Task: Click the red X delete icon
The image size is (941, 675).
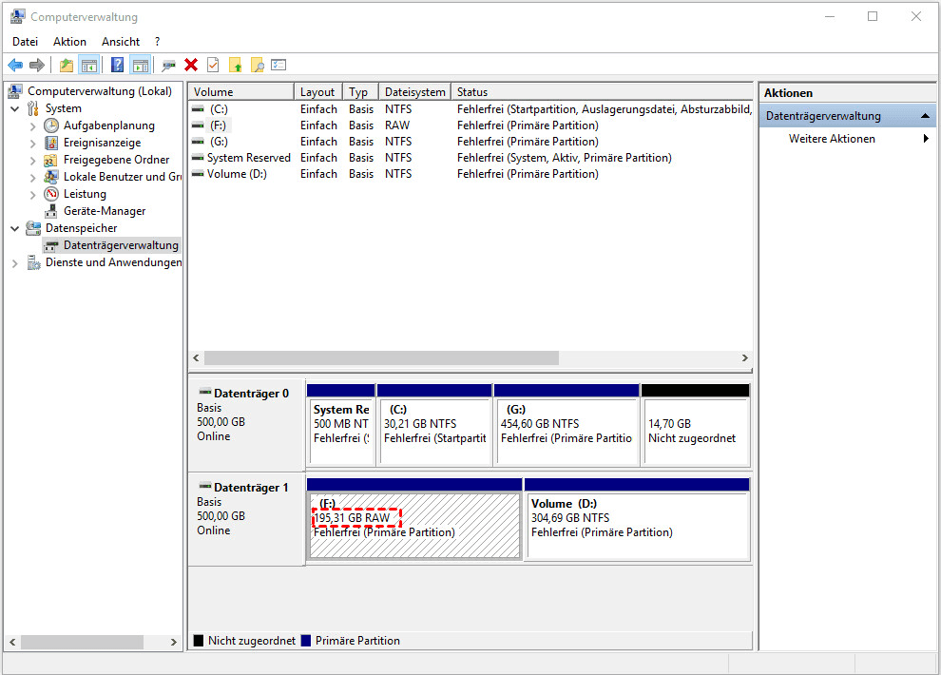Action: coord(191,65)
